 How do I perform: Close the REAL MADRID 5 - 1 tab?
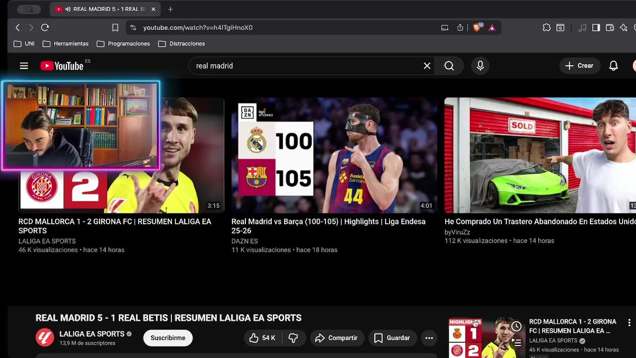pyautogui.click(x=153, y=9)
